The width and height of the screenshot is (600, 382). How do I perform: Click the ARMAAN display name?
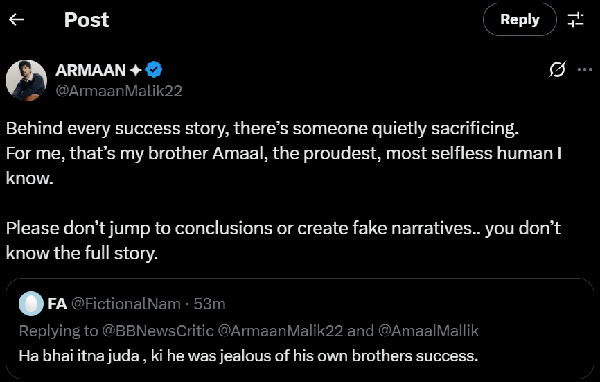[x=90, y=70]
